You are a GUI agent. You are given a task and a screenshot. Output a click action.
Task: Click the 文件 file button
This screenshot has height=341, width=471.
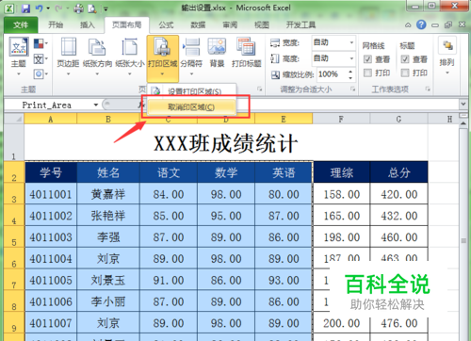[x=21, y=24]
